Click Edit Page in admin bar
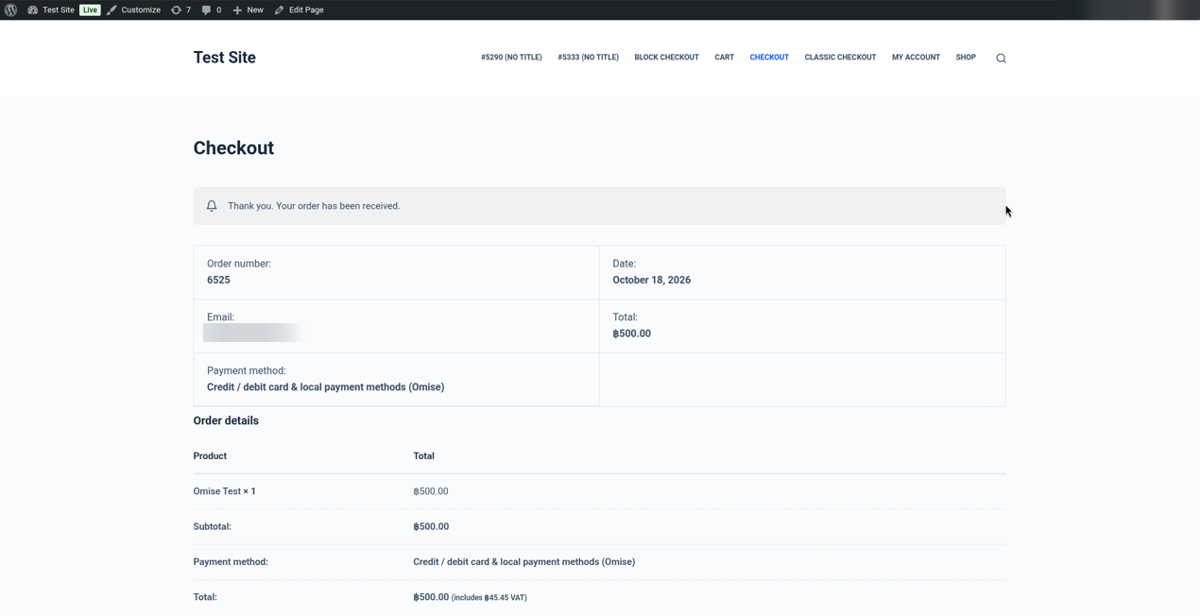 [299, 9]
